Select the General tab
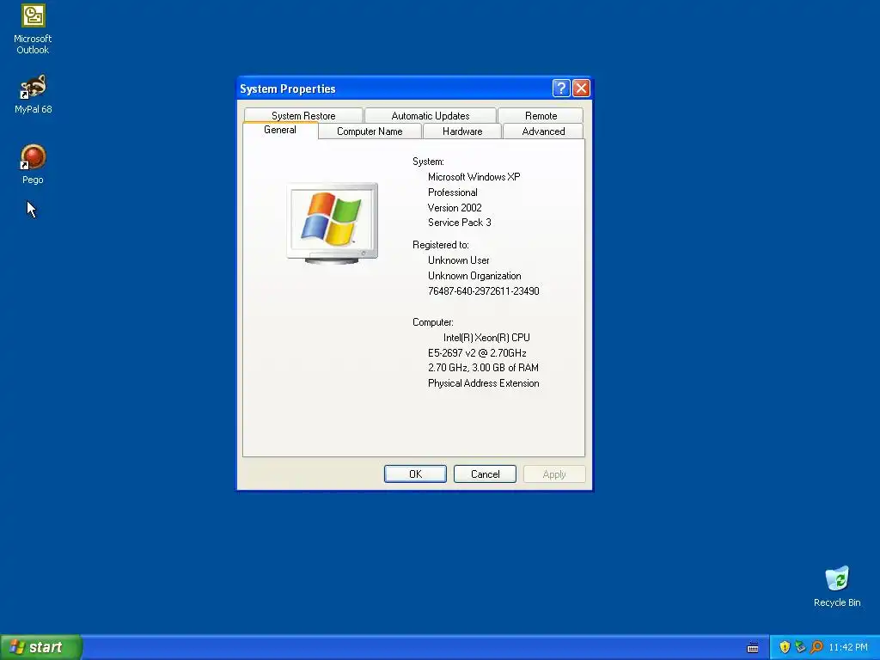This screenshot has height=660, width=880. click(280, 131)
